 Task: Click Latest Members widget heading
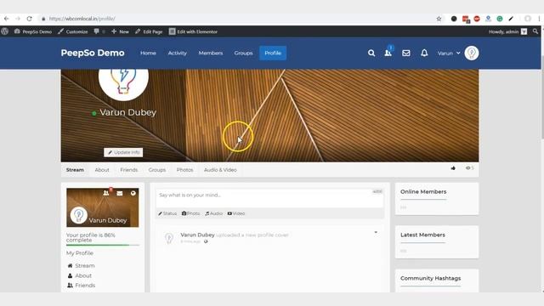(x=422, y=235)
